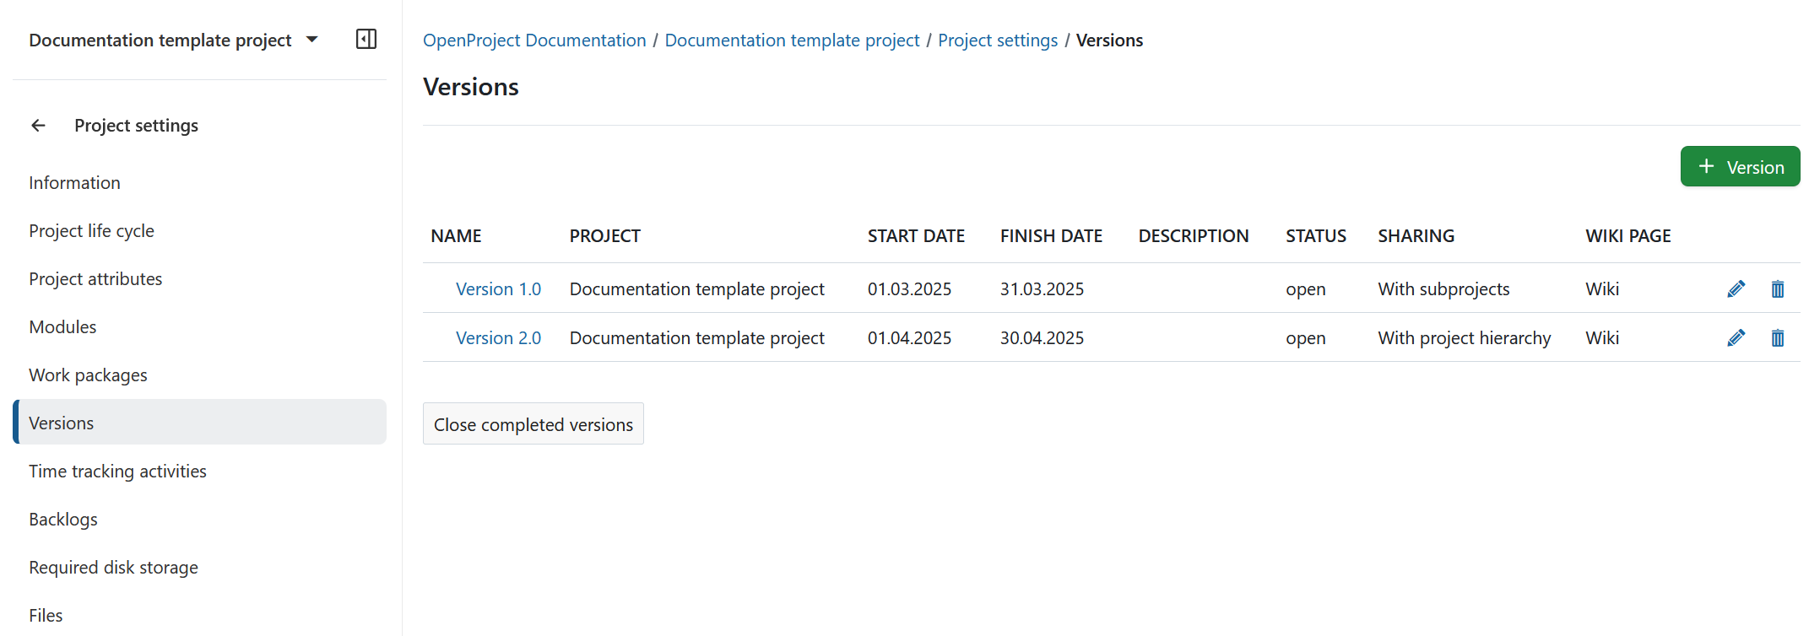Open Time tracking activities settings
Screen dimensions: 1809x636
click(117, 472)
